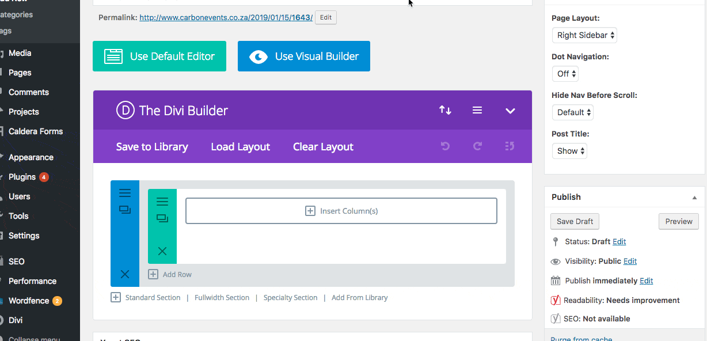Click Add From Library
707x341 pixels.
click(360, 298)
